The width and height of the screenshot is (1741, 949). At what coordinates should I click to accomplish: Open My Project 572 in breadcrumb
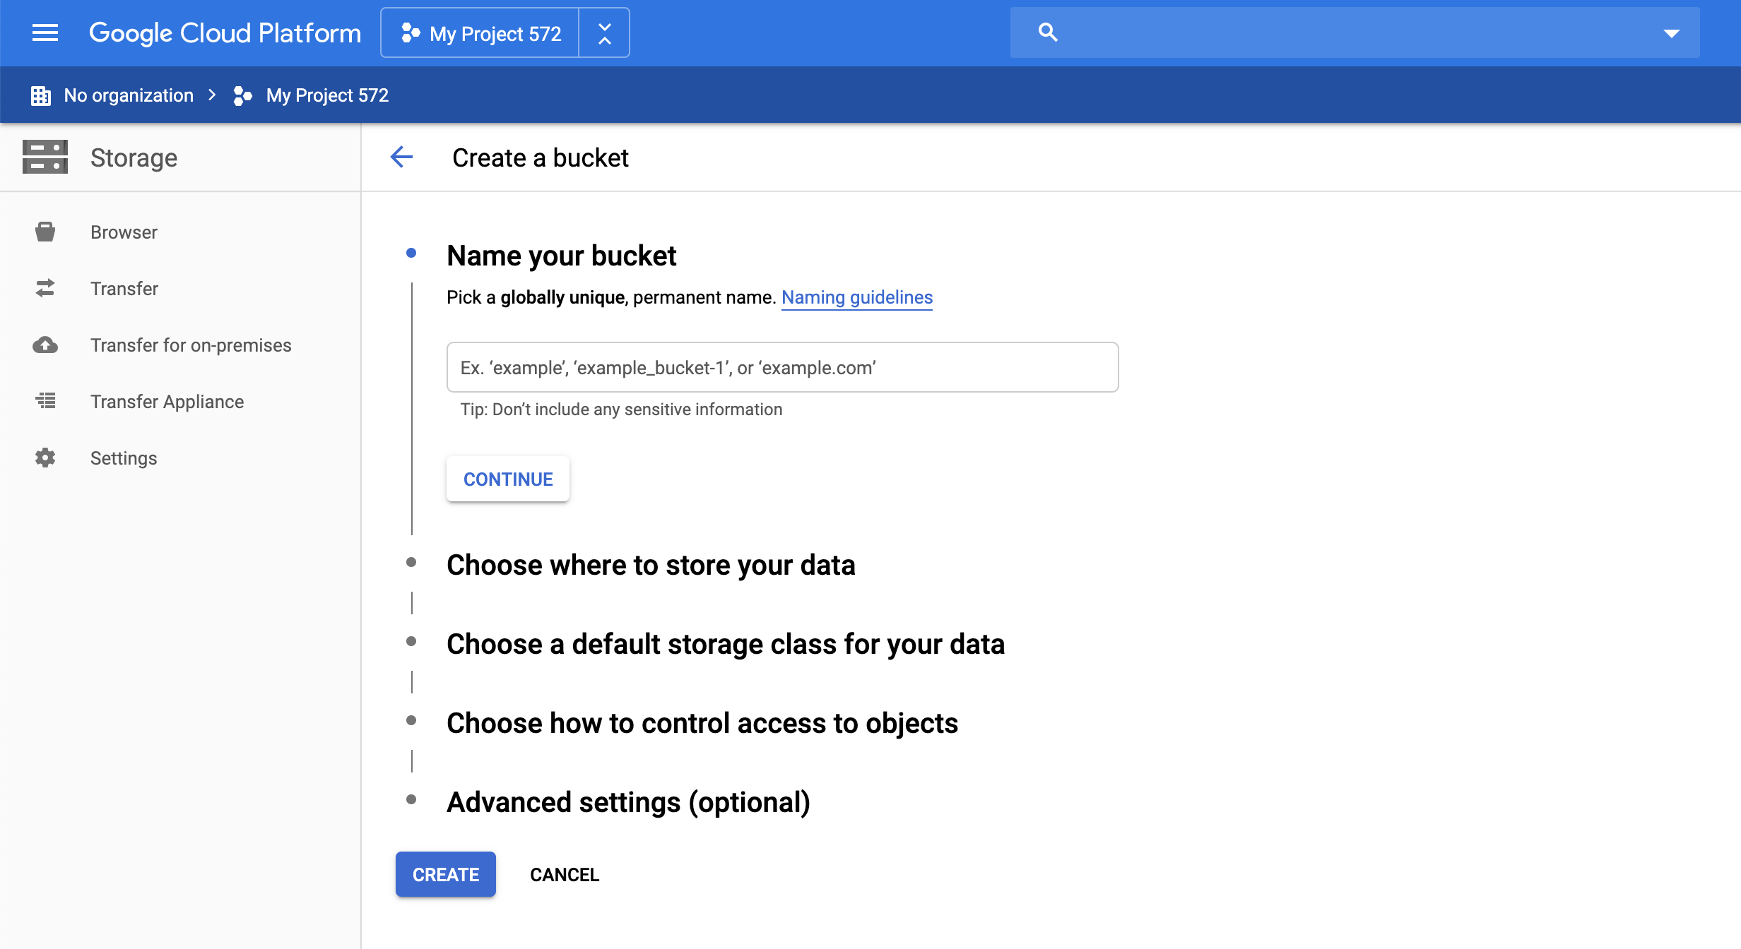pyautogui.click(x=327, y=95)
